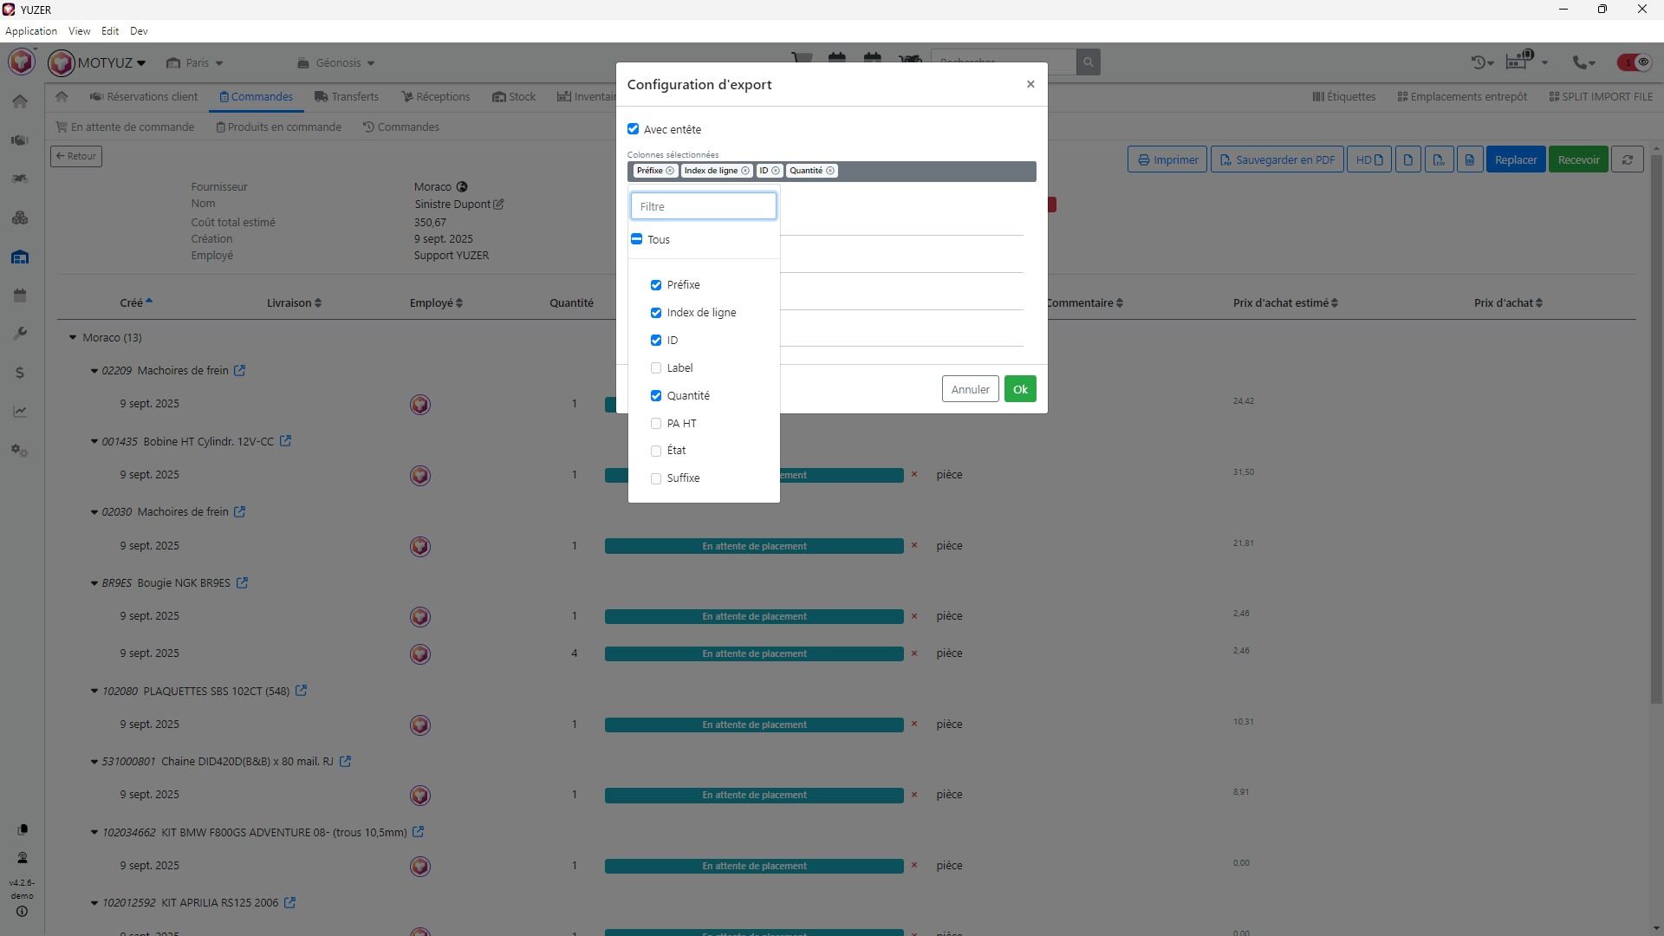Click the refresh icon button
This screenshot has height=936, width=1664.
pyautogui.click(x=1627, y=159)
